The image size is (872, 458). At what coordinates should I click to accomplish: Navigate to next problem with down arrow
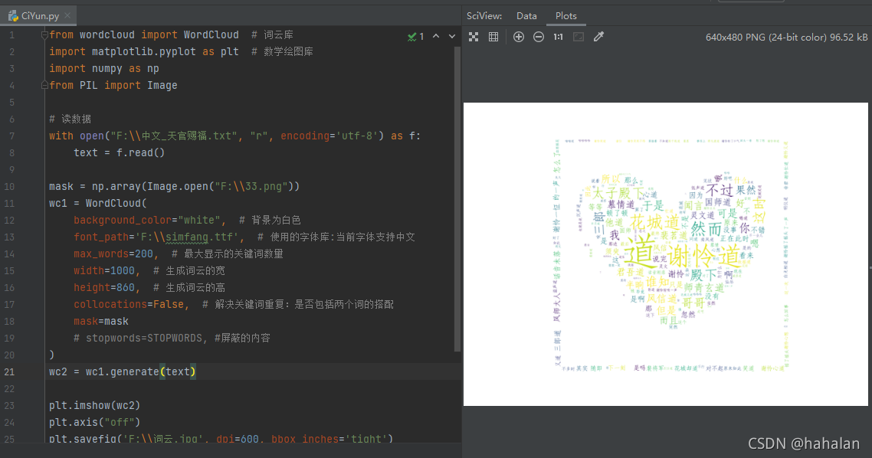451,36
